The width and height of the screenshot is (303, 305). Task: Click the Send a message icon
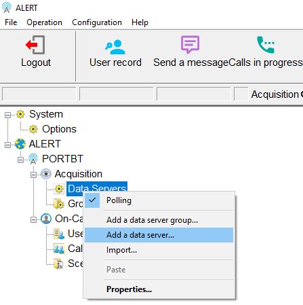coord(190,44)
